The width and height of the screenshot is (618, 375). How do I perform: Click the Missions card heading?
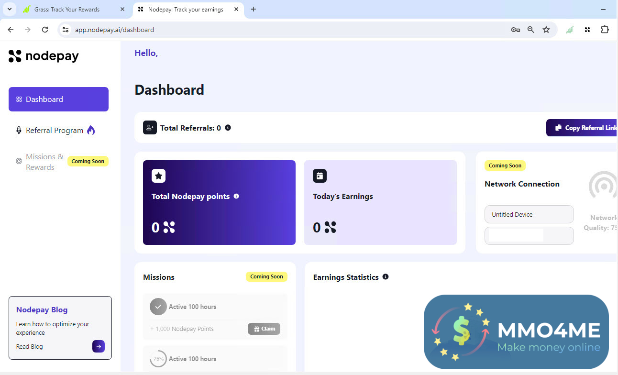pyautogui.click(x=159, y=277)
